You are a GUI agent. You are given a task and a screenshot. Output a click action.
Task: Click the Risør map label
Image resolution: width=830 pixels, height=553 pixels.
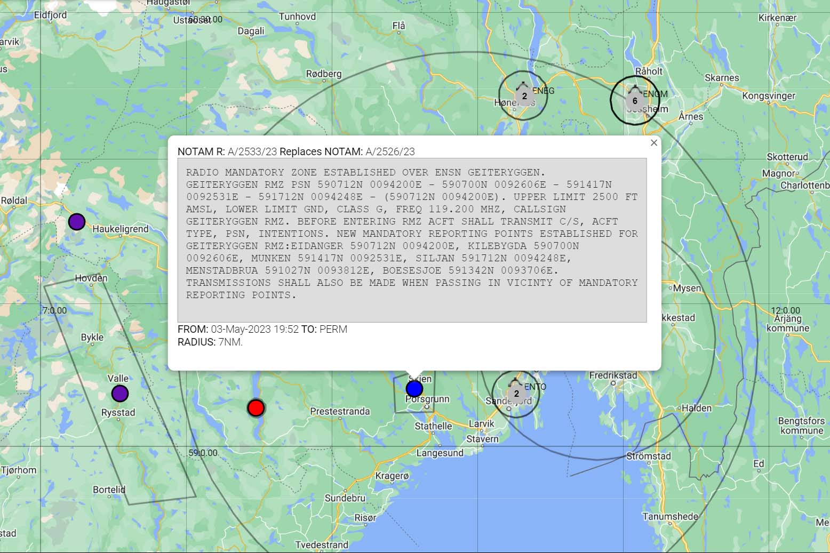[365, 517]
